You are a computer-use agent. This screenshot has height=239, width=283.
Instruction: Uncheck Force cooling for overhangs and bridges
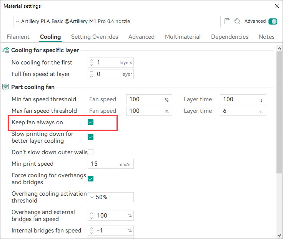point(91,178)
